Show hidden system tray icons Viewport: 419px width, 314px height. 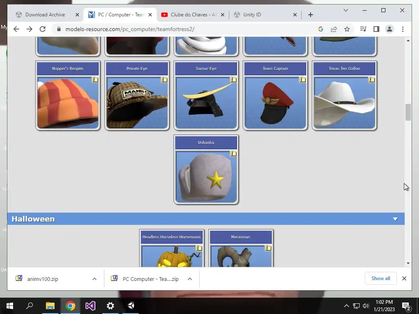(346, 306)
